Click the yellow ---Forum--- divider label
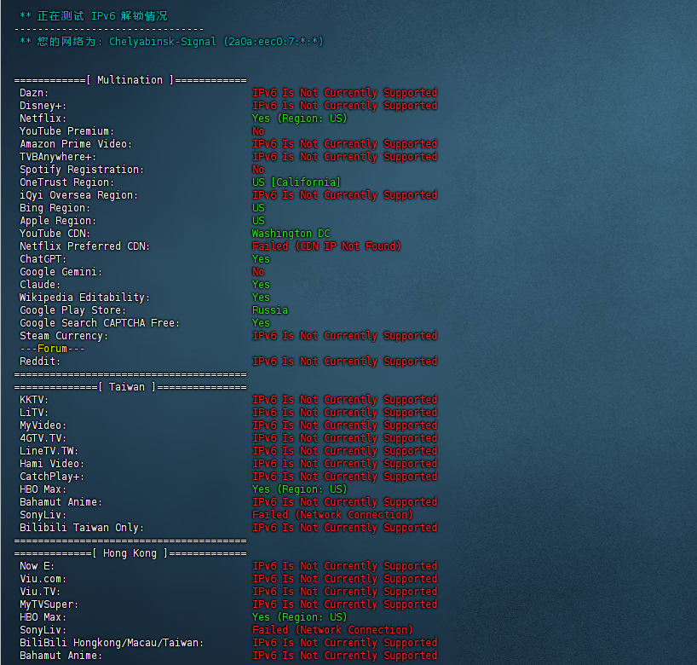The image size is (697, 665). pos(52,349)
